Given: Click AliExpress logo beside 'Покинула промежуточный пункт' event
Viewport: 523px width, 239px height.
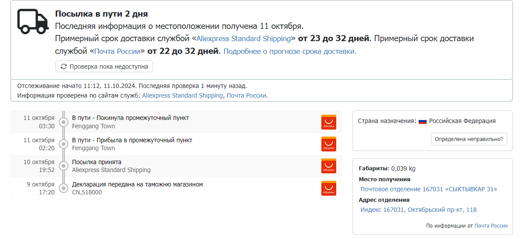Looking at the screenshot, I should (328, 122).
